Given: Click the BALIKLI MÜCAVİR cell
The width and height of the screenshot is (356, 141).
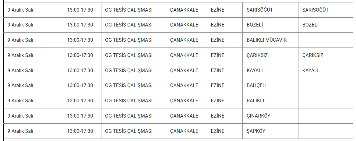Looking at the screenshot, I should [266, 40].
